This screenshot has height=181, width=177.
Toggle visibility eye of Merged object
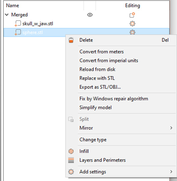[90, 15]
